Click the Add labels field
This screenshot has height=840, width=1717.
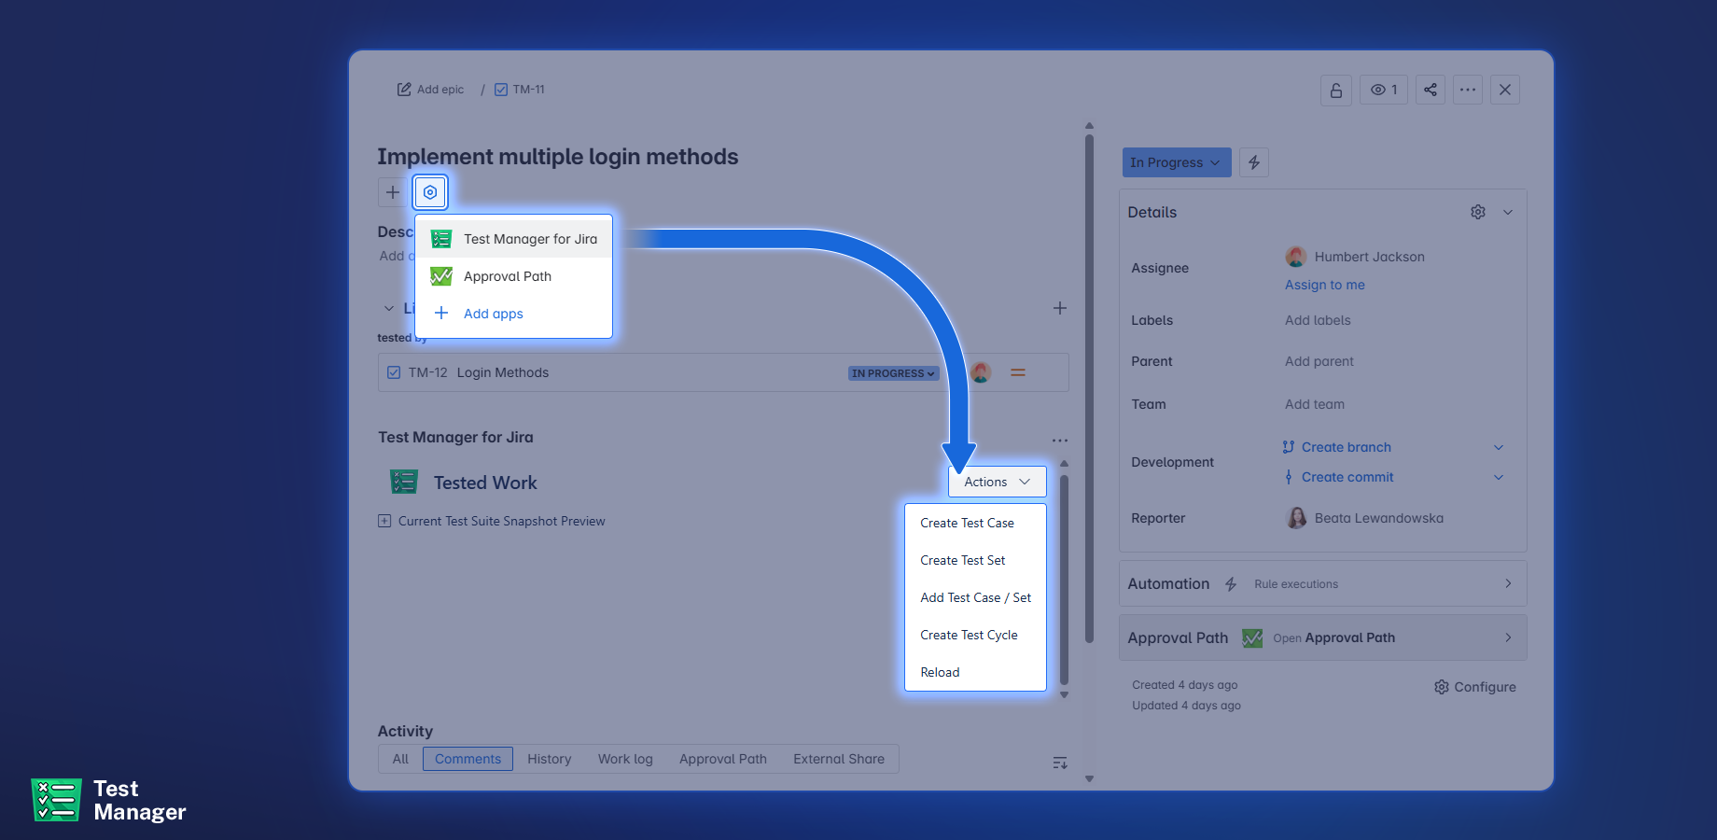tap(1318, 320)
